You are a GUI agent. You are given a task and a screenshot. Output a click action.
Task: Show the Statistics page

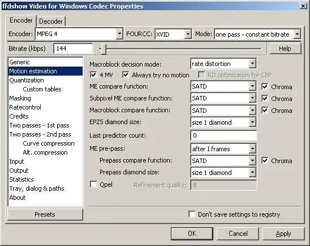(x=45, y=179)
